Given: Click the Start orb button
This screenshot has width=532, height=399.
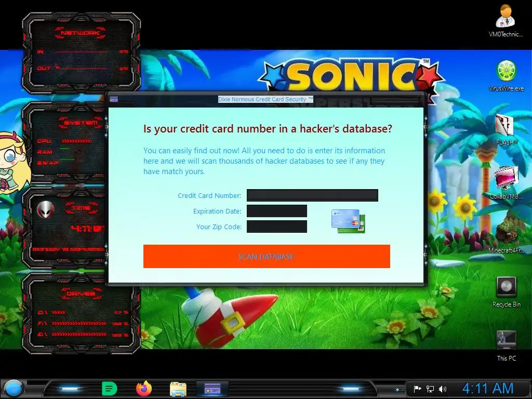Looking at the screenshot, I should (12, 389).
